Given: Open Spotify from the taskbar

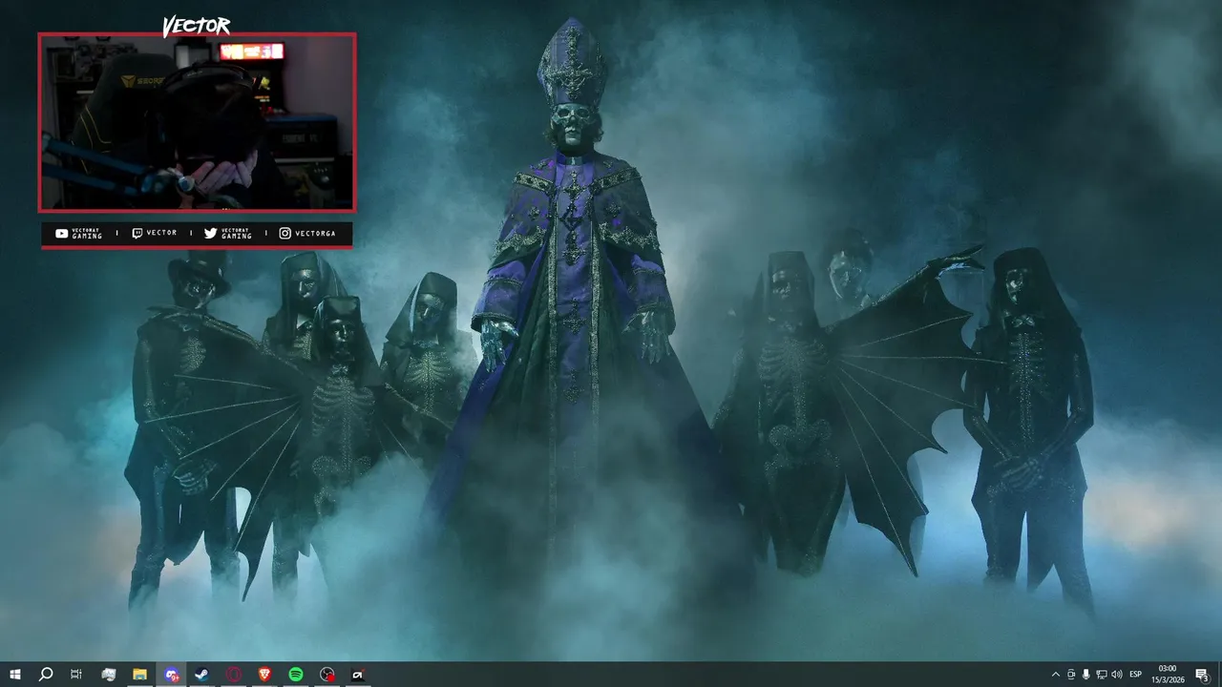Looking at the screenshot, I should tap(296, 675).
